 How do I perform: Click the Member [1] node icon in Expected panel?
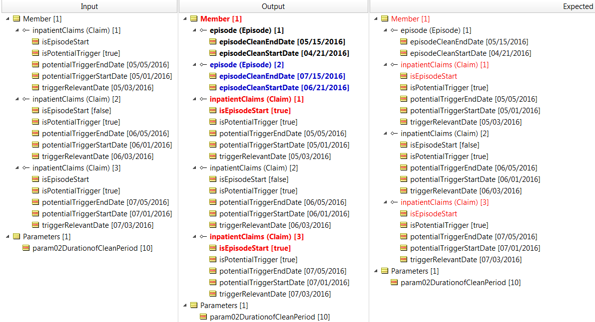[x=384, y=18]
